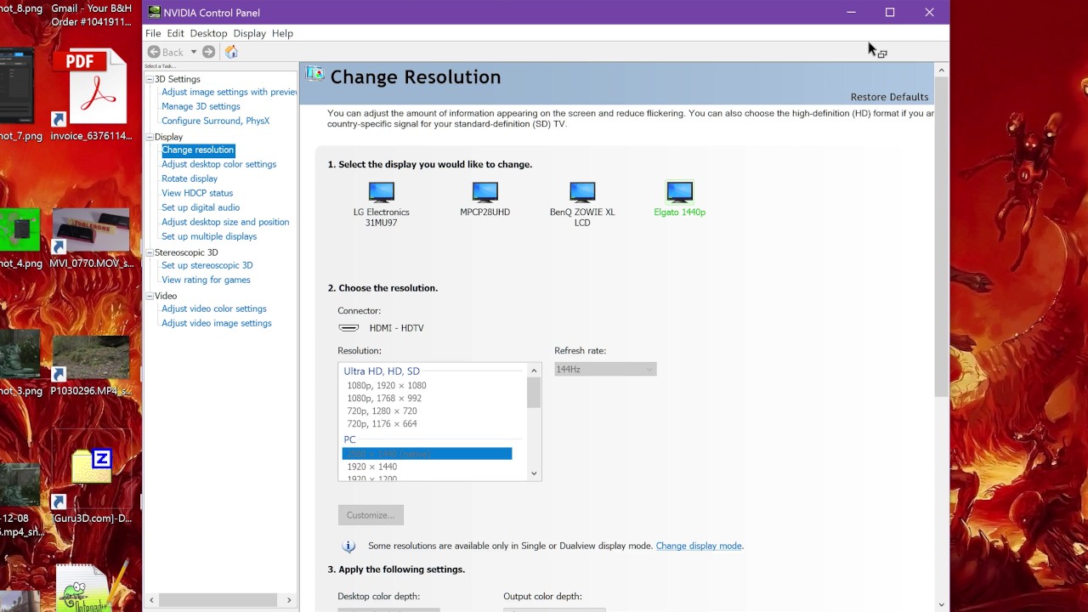
Task: Select the MPCP28UHD monitor icon
Action: pyautogui.click(x=484, y=193)
